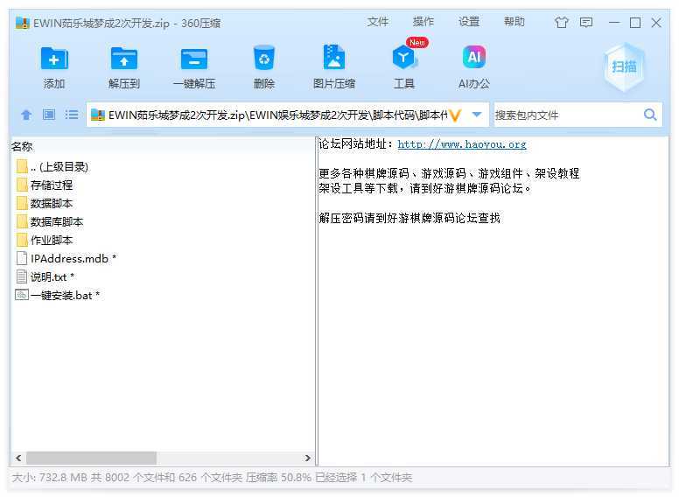Go up one level with arrow icon
Viewport: 679px width, 497px height.
[x=26, y=115]
